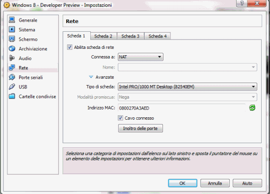
Task: Close the Impostazioni dialog window
Action: tap(257, 3)
